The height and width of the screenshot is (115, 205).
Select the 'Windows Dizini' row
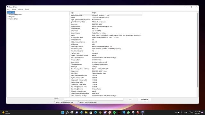pyautogui.click(x=106, y=60)
